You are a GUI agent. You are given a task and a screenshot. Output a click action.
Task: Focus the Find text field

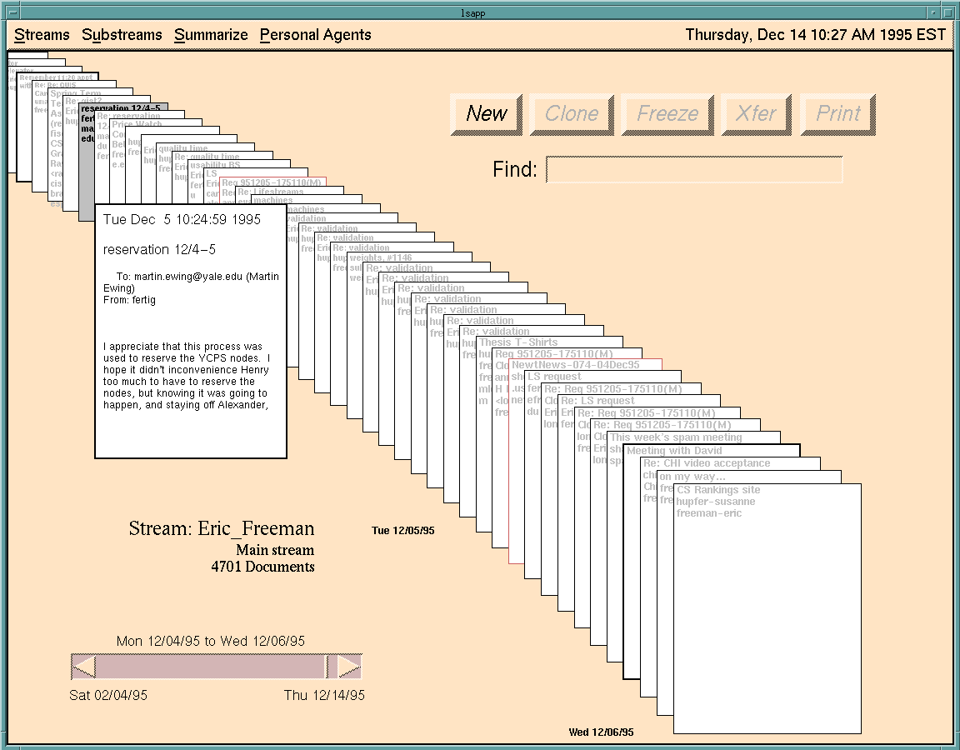click(x=693, y=170)
